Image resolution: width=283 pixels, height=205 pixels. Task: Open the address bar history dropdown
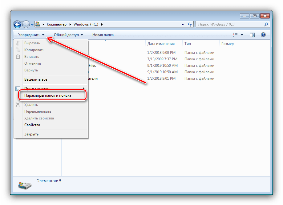[183, 25]
